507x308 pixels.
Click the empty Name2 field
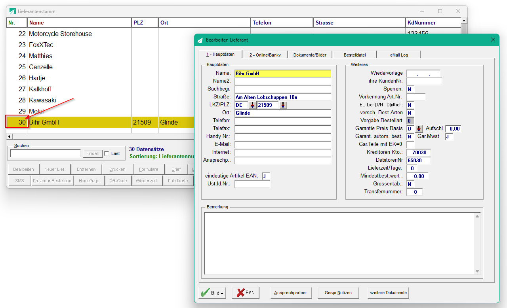tap(283, 81)
